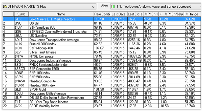Select the GSG symbol cell
203x111 pixels.
(21, 31)
